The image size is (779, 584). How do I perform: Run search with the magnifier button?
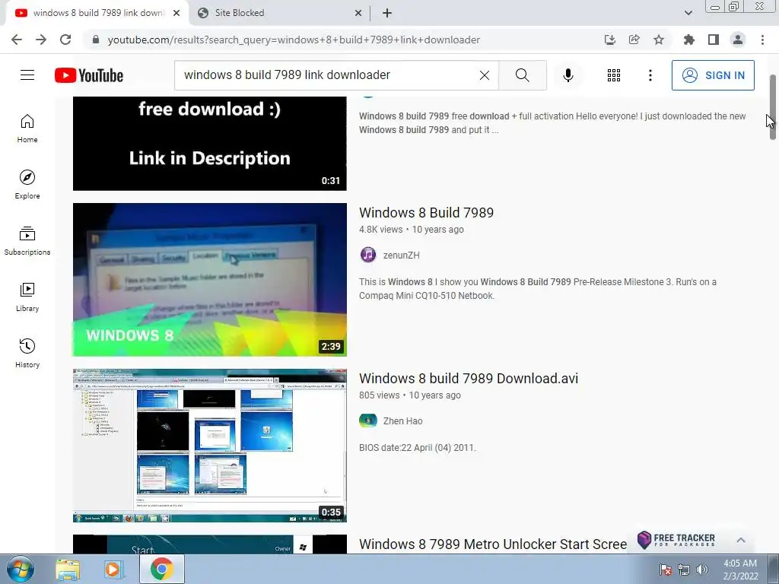tap(522, 75)
